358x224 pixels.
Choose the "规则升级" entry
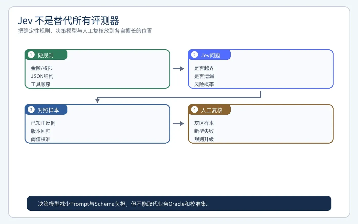204,139
